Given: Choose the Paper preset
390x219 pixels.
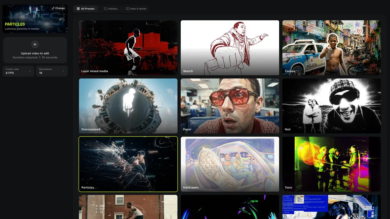Looking at the screenshot, I should pyautogui.click(x=230, y=106).
